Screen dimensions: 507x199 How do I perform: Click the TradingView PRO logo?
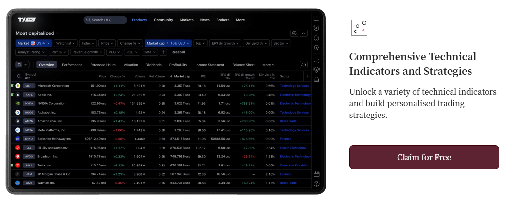point(27,20)
